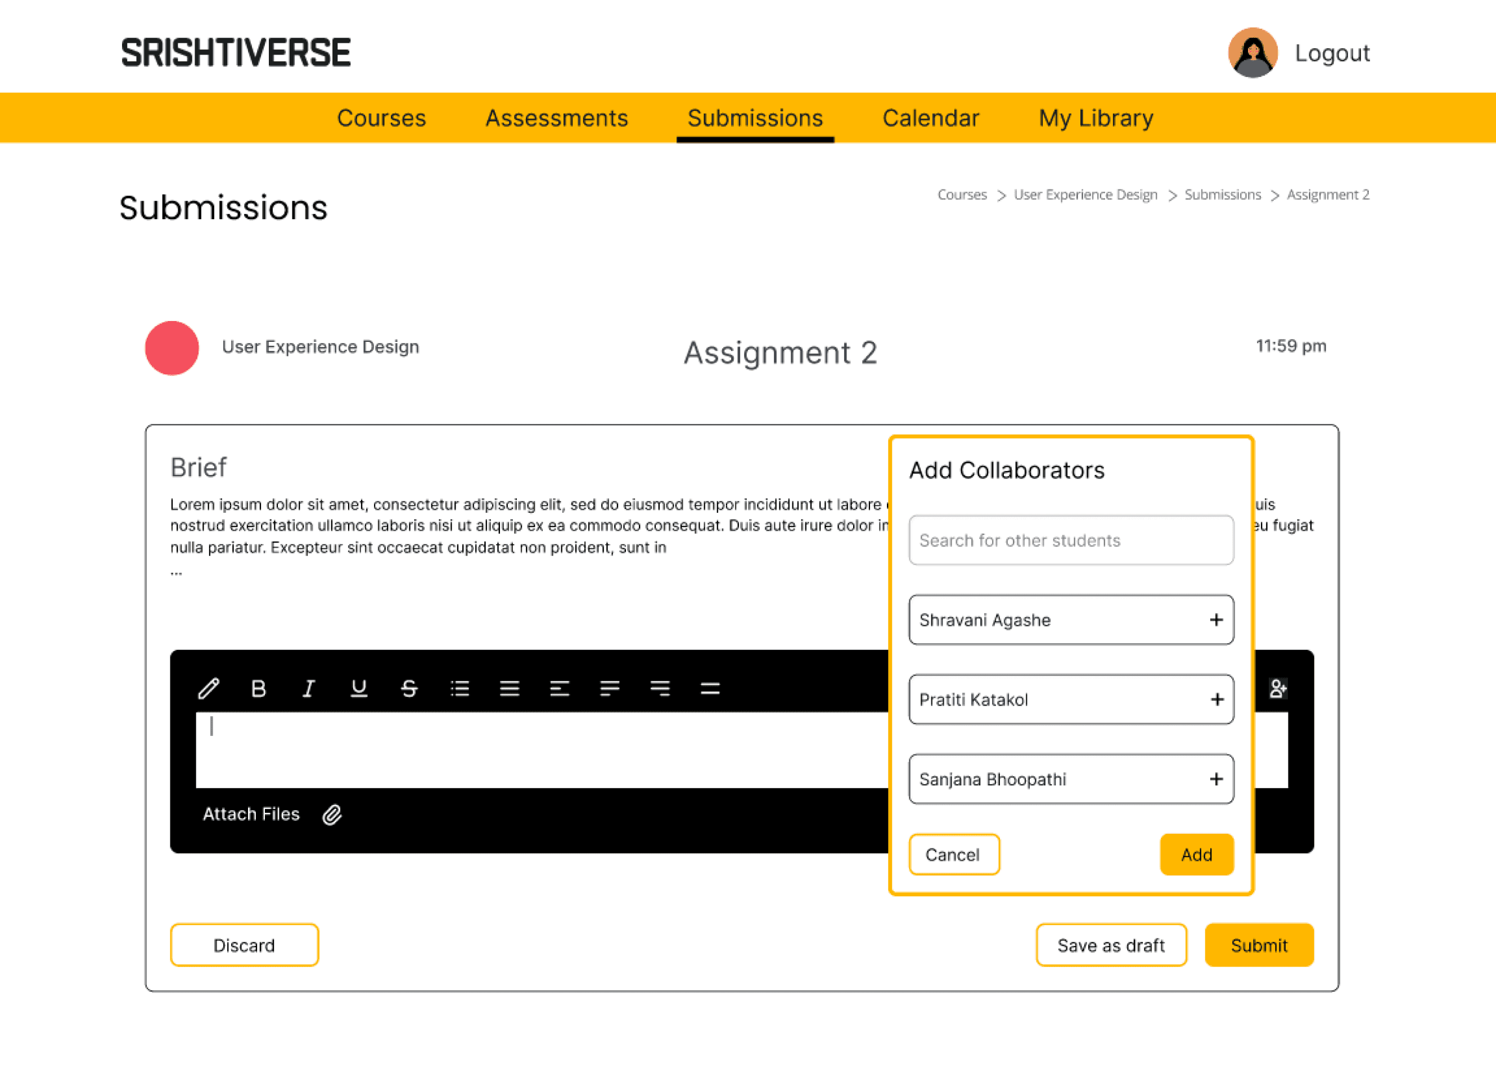Click the add collaborator person icon
1496x1066 pixels.
(x=1277, y=689)
